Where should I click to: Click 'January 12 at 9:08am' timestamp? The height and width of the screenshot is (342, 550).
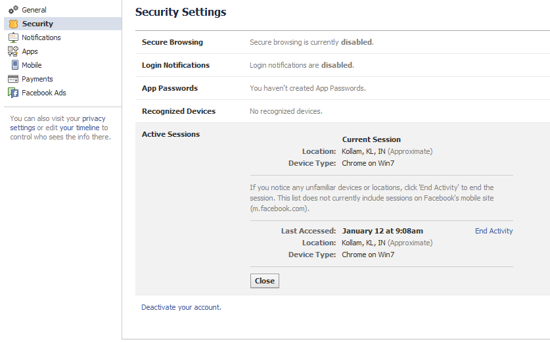382,231
